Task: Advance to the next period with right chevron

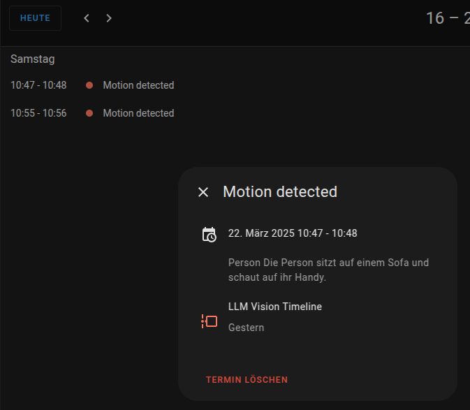Action: pyautogui.click(x=109, y=18)
